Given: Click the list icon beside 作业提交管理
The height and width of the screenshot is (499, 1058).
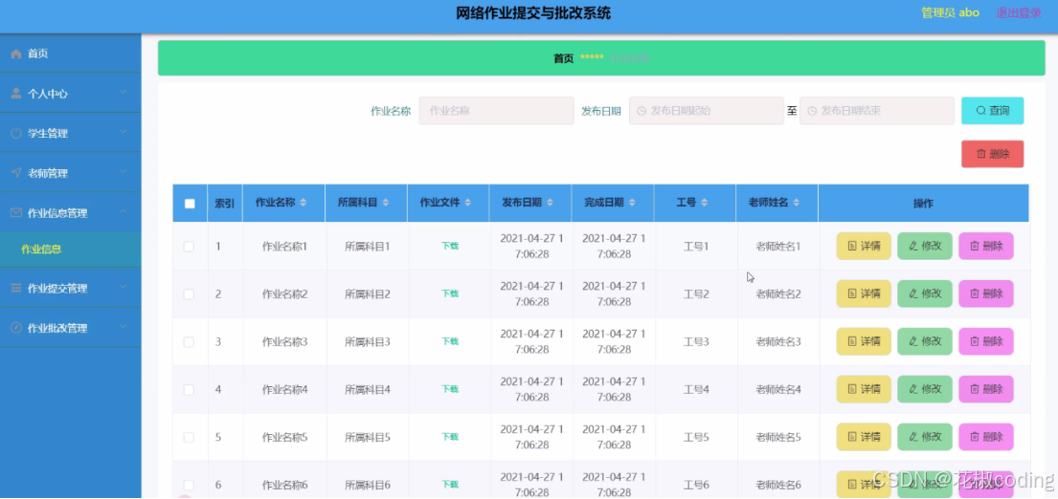Looking at the screenshot, I should click(x=16, y=289).
